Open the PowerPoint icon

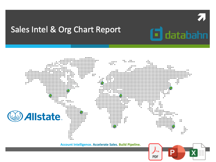tap(177, 152)
